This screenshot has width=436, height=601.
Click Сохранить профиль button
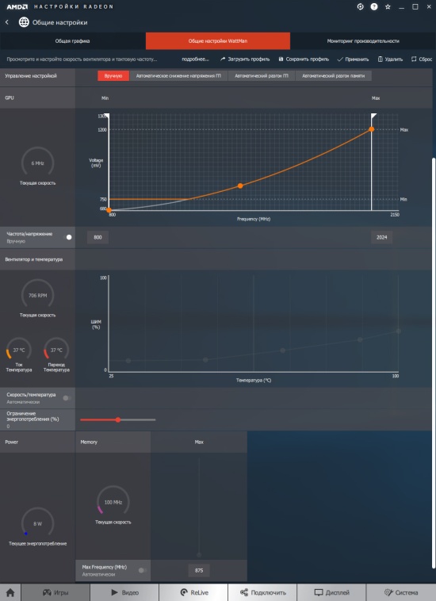pyautogui.click(x=304, y=59)
